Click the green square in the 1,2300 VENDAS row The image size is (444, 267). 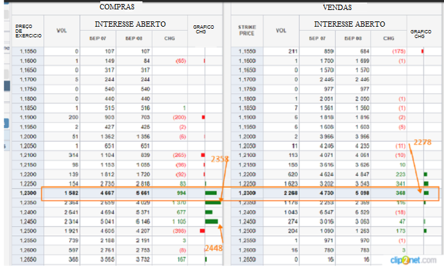[x=425, y=193]
